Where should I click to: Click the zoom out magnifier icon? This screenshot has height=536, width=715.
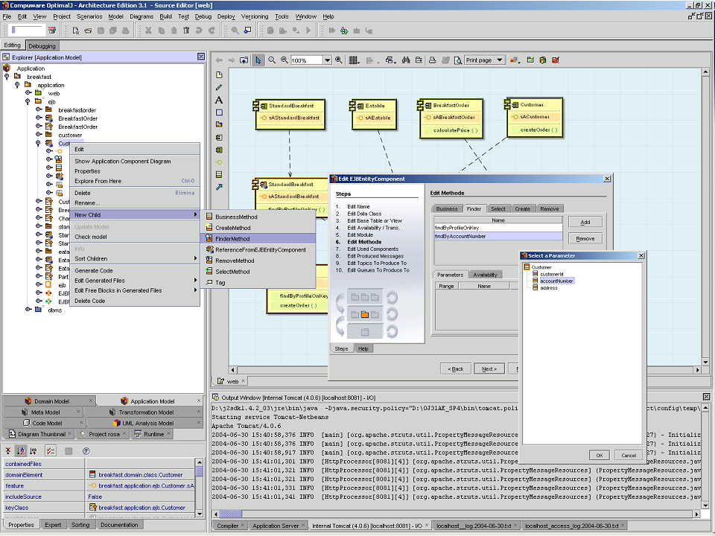pos(284,60)
